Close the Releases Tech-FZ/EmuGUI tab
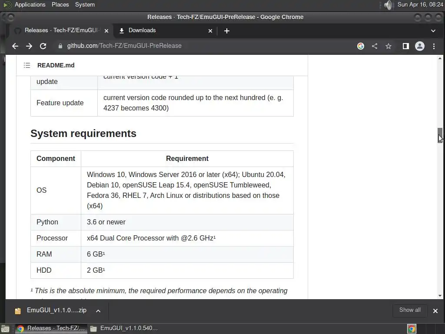445x334 pixels. coord(106,31)
